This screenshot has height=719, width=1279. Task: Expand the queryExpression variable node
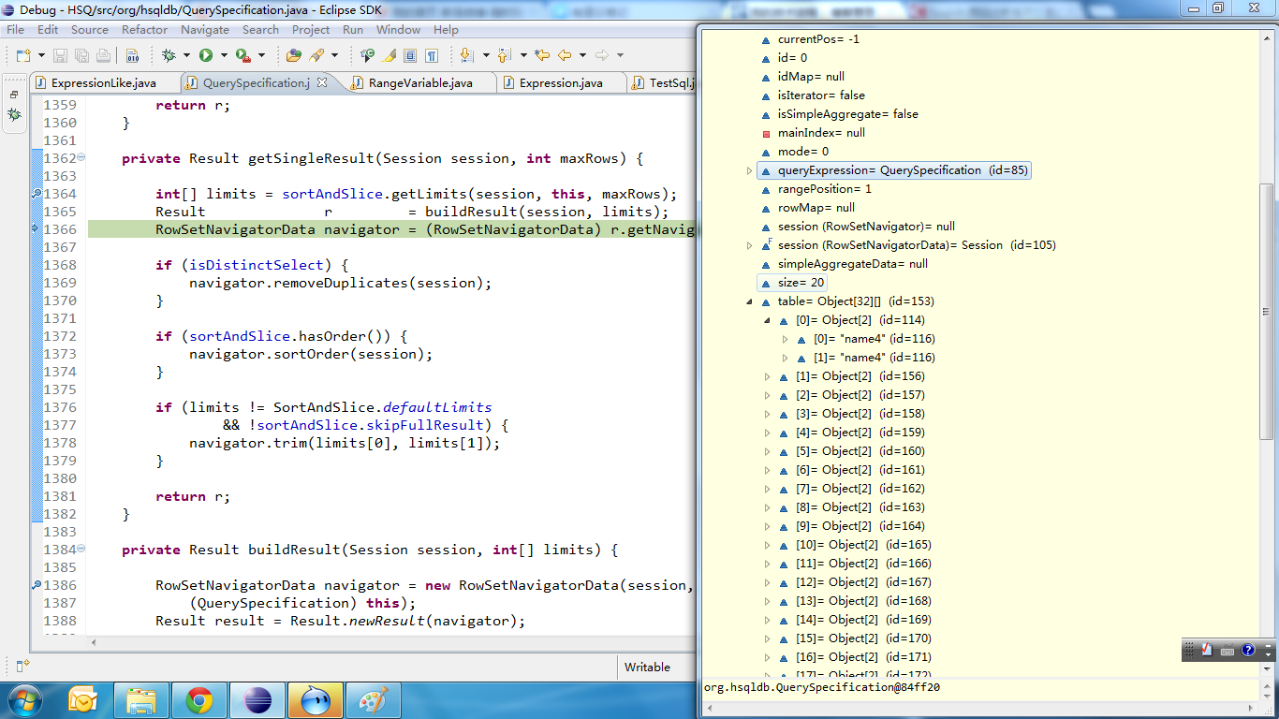pyautogui.click(x=749, y=170)
